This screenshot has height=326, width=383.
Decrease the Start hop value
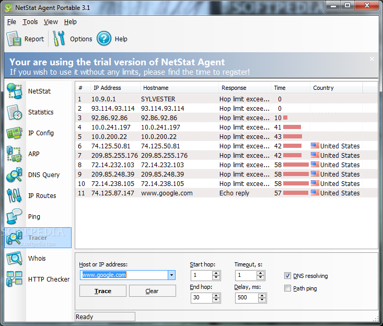pyautogui.click(x=216, y=277)
